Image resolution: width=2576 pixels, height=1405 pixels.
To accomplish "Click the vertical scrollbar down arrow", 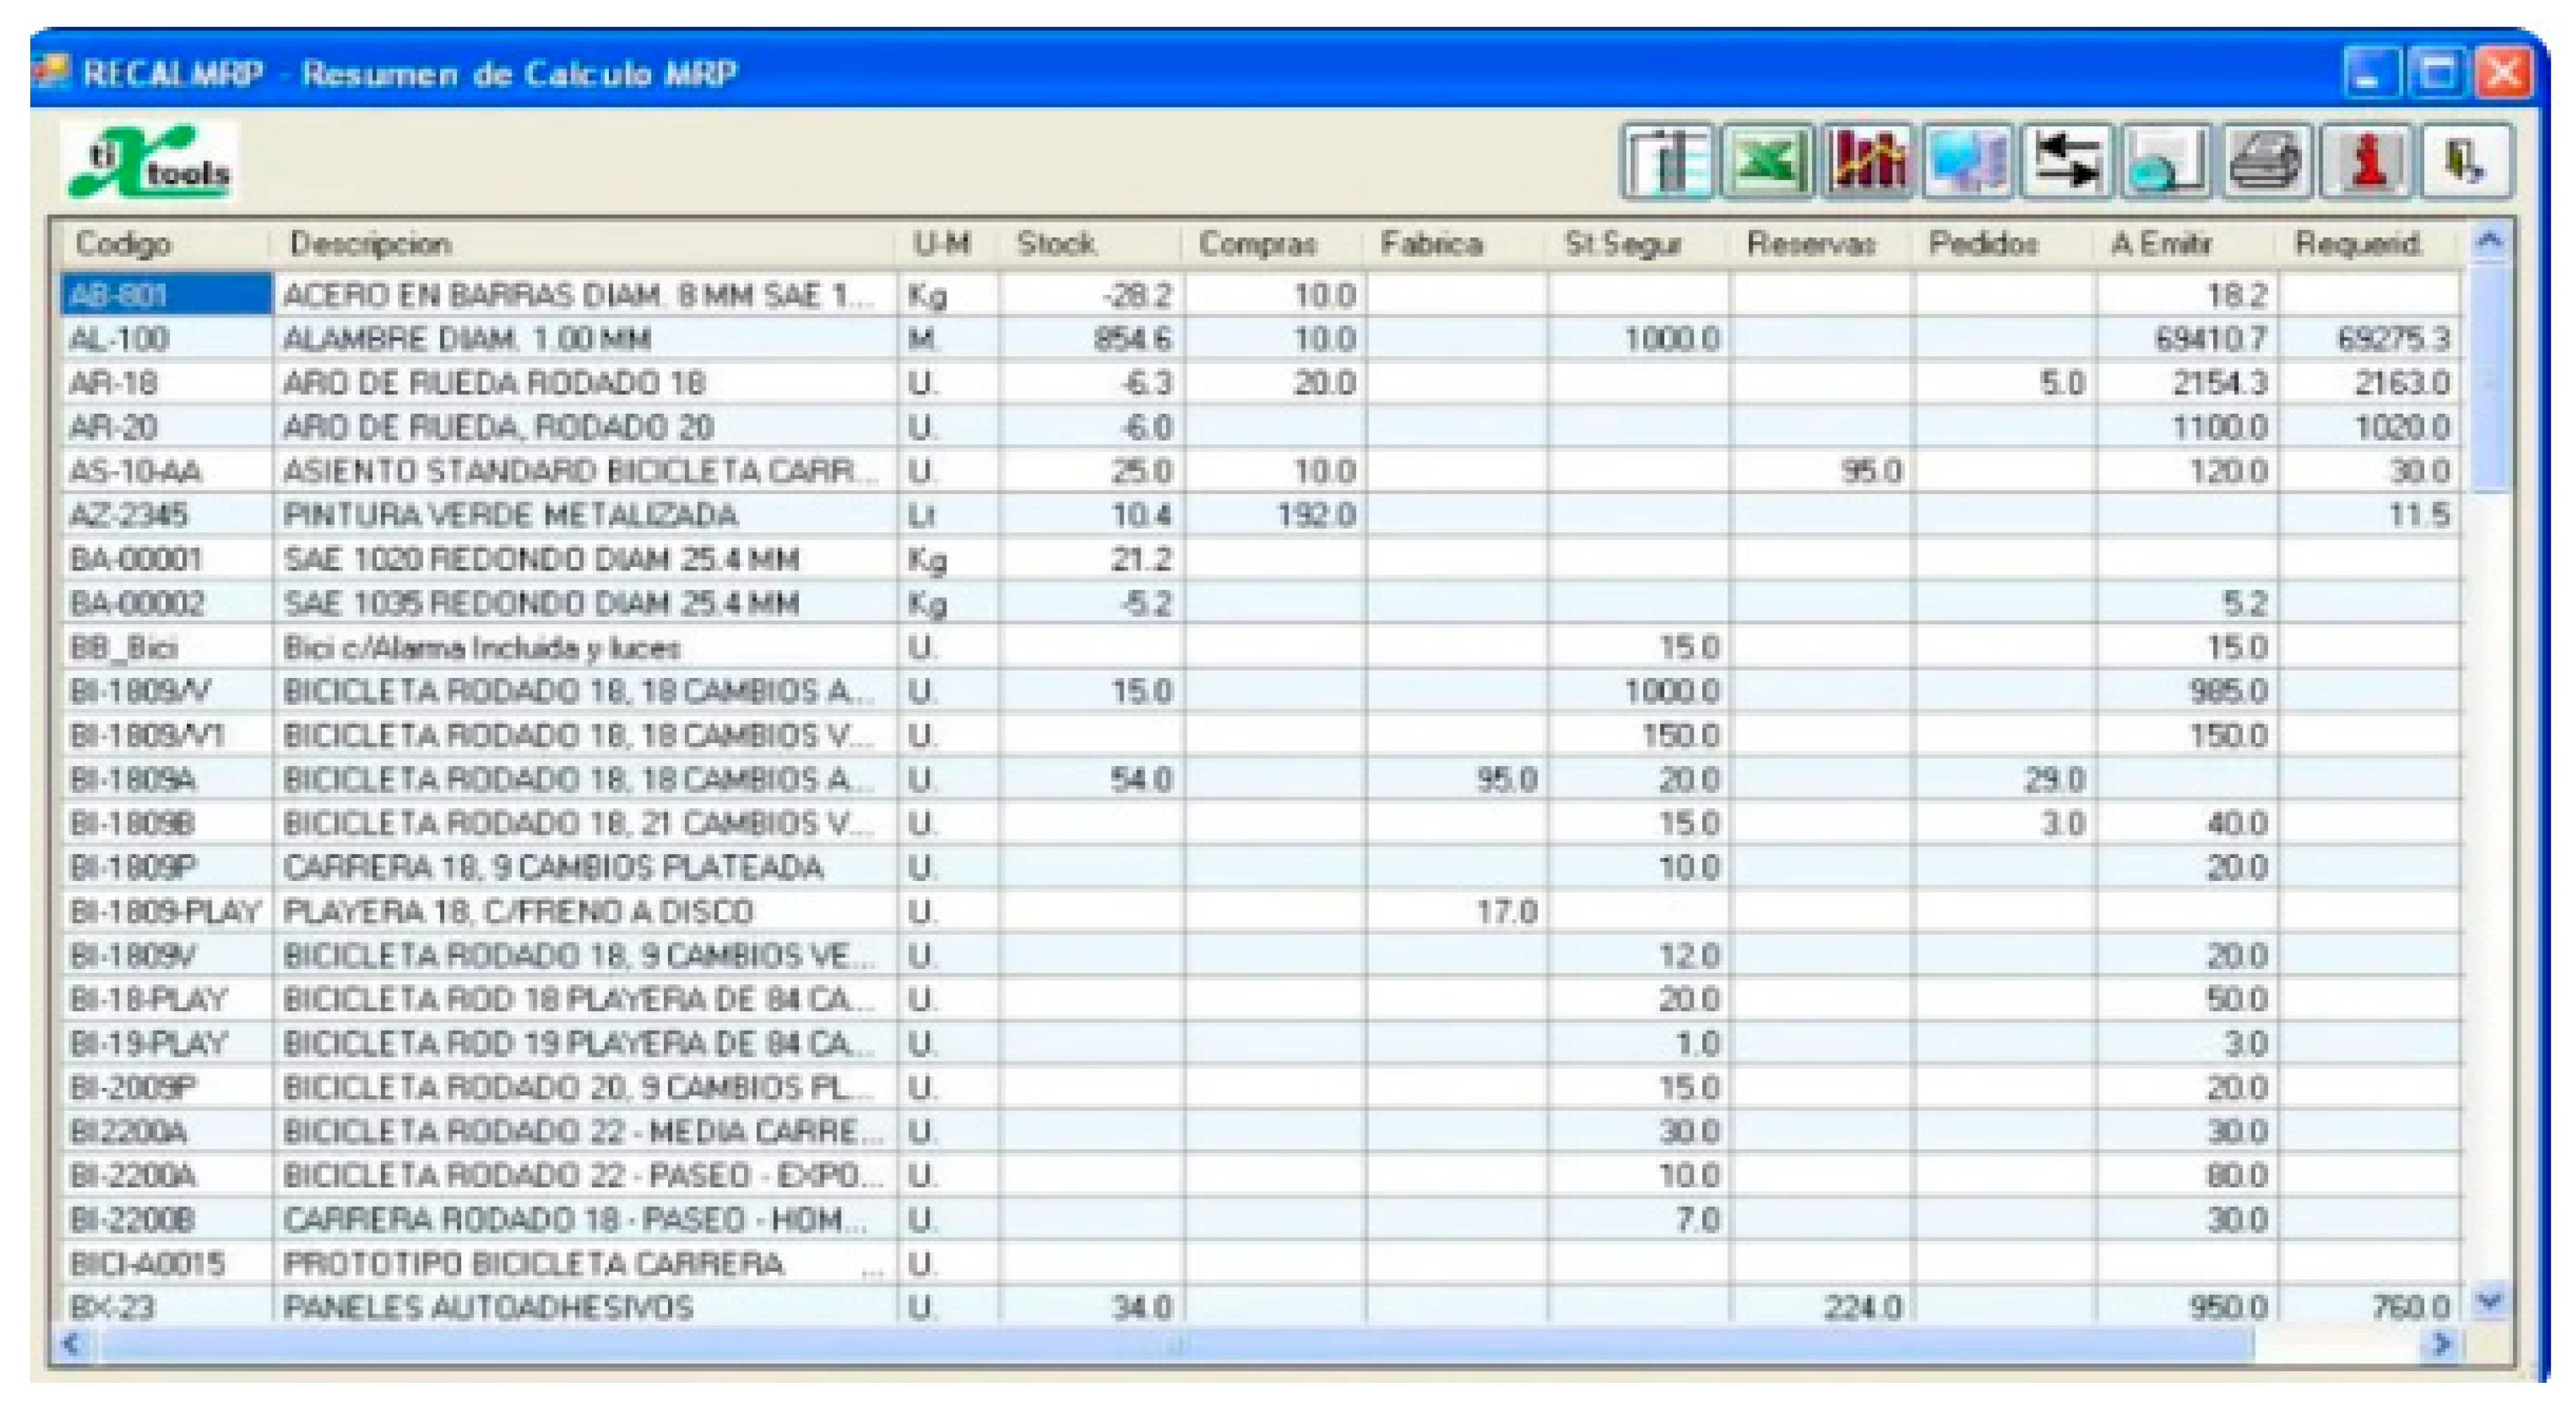I will coord(2490,1301).
